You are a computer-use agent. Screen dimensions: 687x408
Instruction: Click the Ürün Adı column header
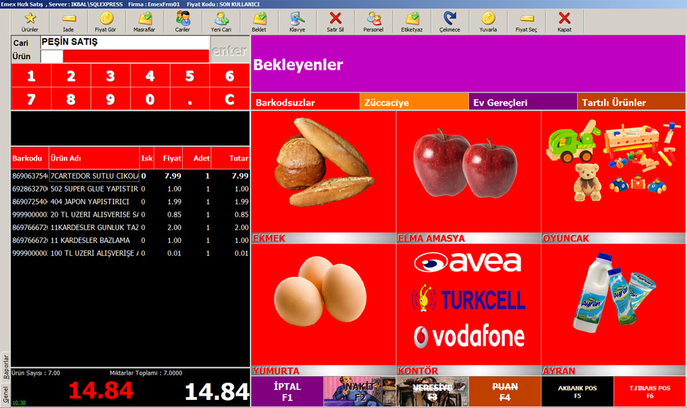(94, 158)
